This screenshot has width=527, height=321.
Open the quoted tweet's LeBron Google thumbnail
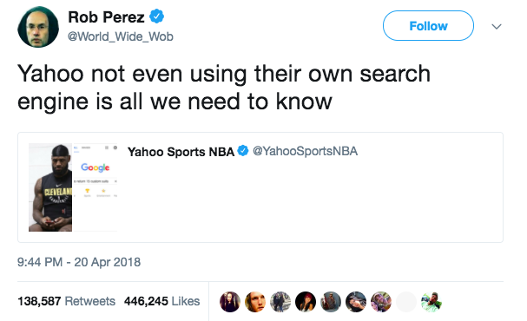pyautogui.click(x=73, y=187)
